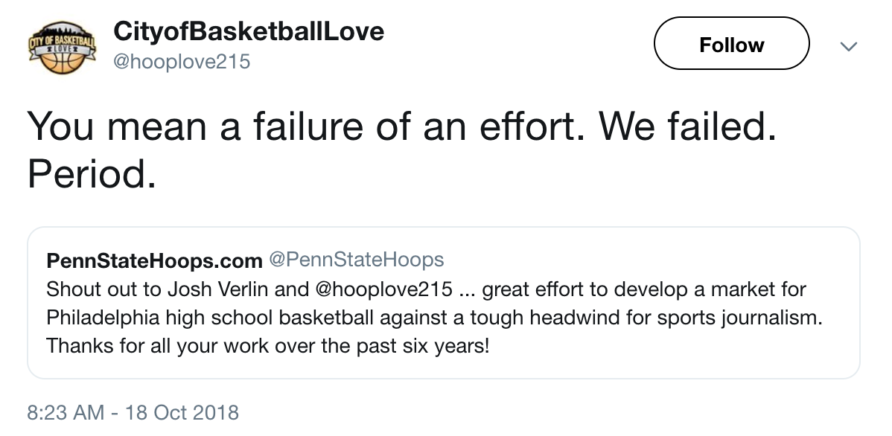Click the 8:23 AM timestamp

coord(66,411)
